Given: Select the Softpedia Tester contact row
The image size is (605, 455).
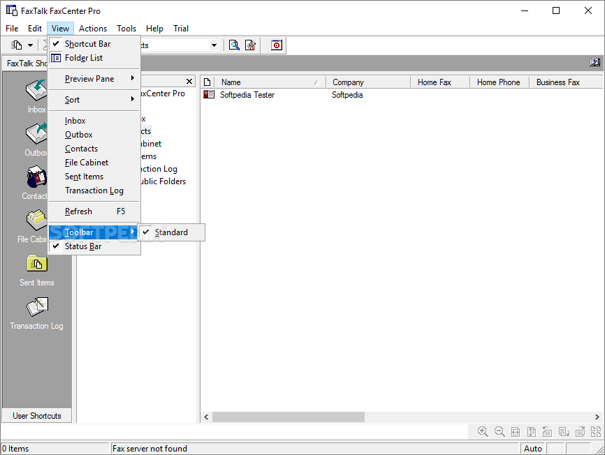Looking at the screenshot, I should tap(402, 95).
